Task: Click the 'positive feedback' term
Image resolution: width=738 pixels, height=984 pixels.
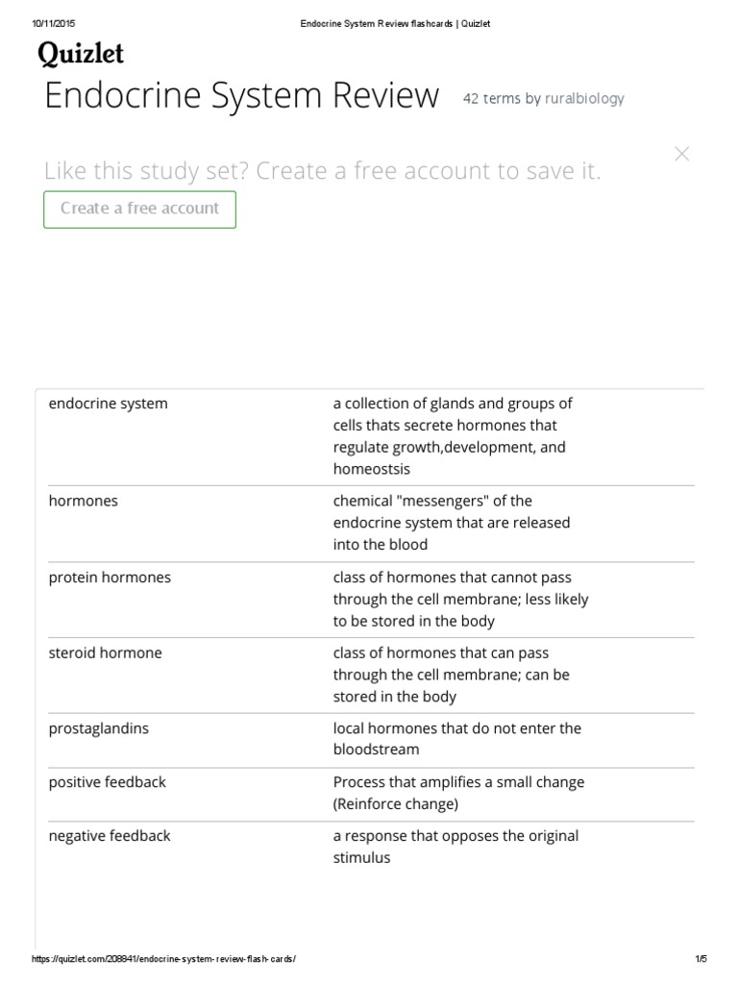Action: coord(108,782)
